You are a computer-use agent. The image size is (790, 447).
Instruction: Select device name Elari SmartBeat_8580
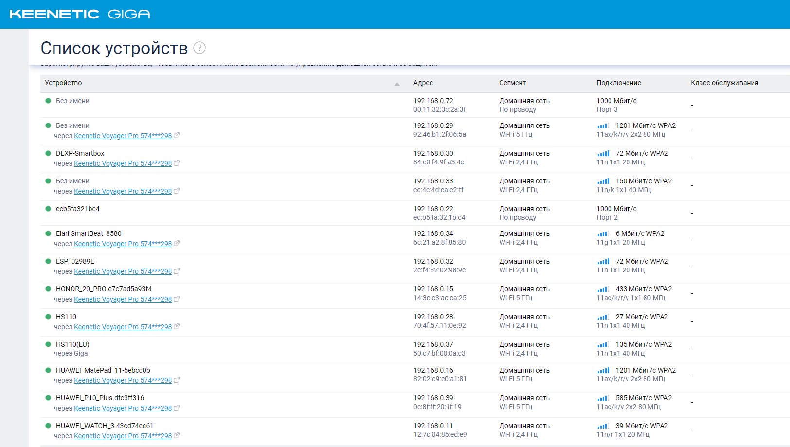point(89,233)
